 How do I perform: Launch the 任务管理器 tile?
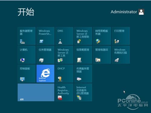(x=45, y=55)
